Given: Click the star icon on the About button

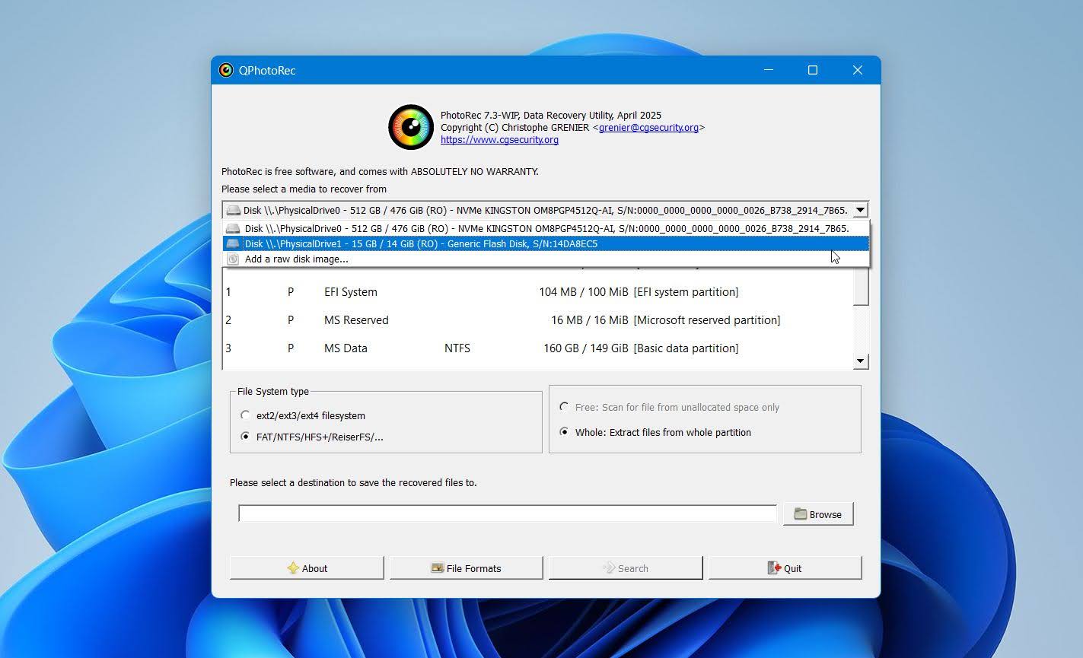Looking at the screenshot, I should [294, 567].
